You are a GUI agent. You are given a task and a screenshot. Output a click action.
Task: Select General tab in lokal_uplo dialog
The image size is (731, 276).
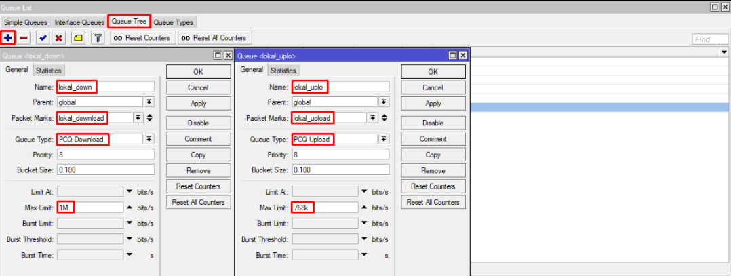point(252,70)
